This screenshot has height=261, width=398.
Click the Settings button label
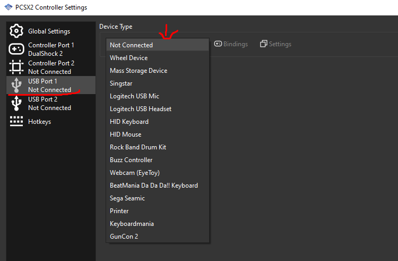click(280, 44)
